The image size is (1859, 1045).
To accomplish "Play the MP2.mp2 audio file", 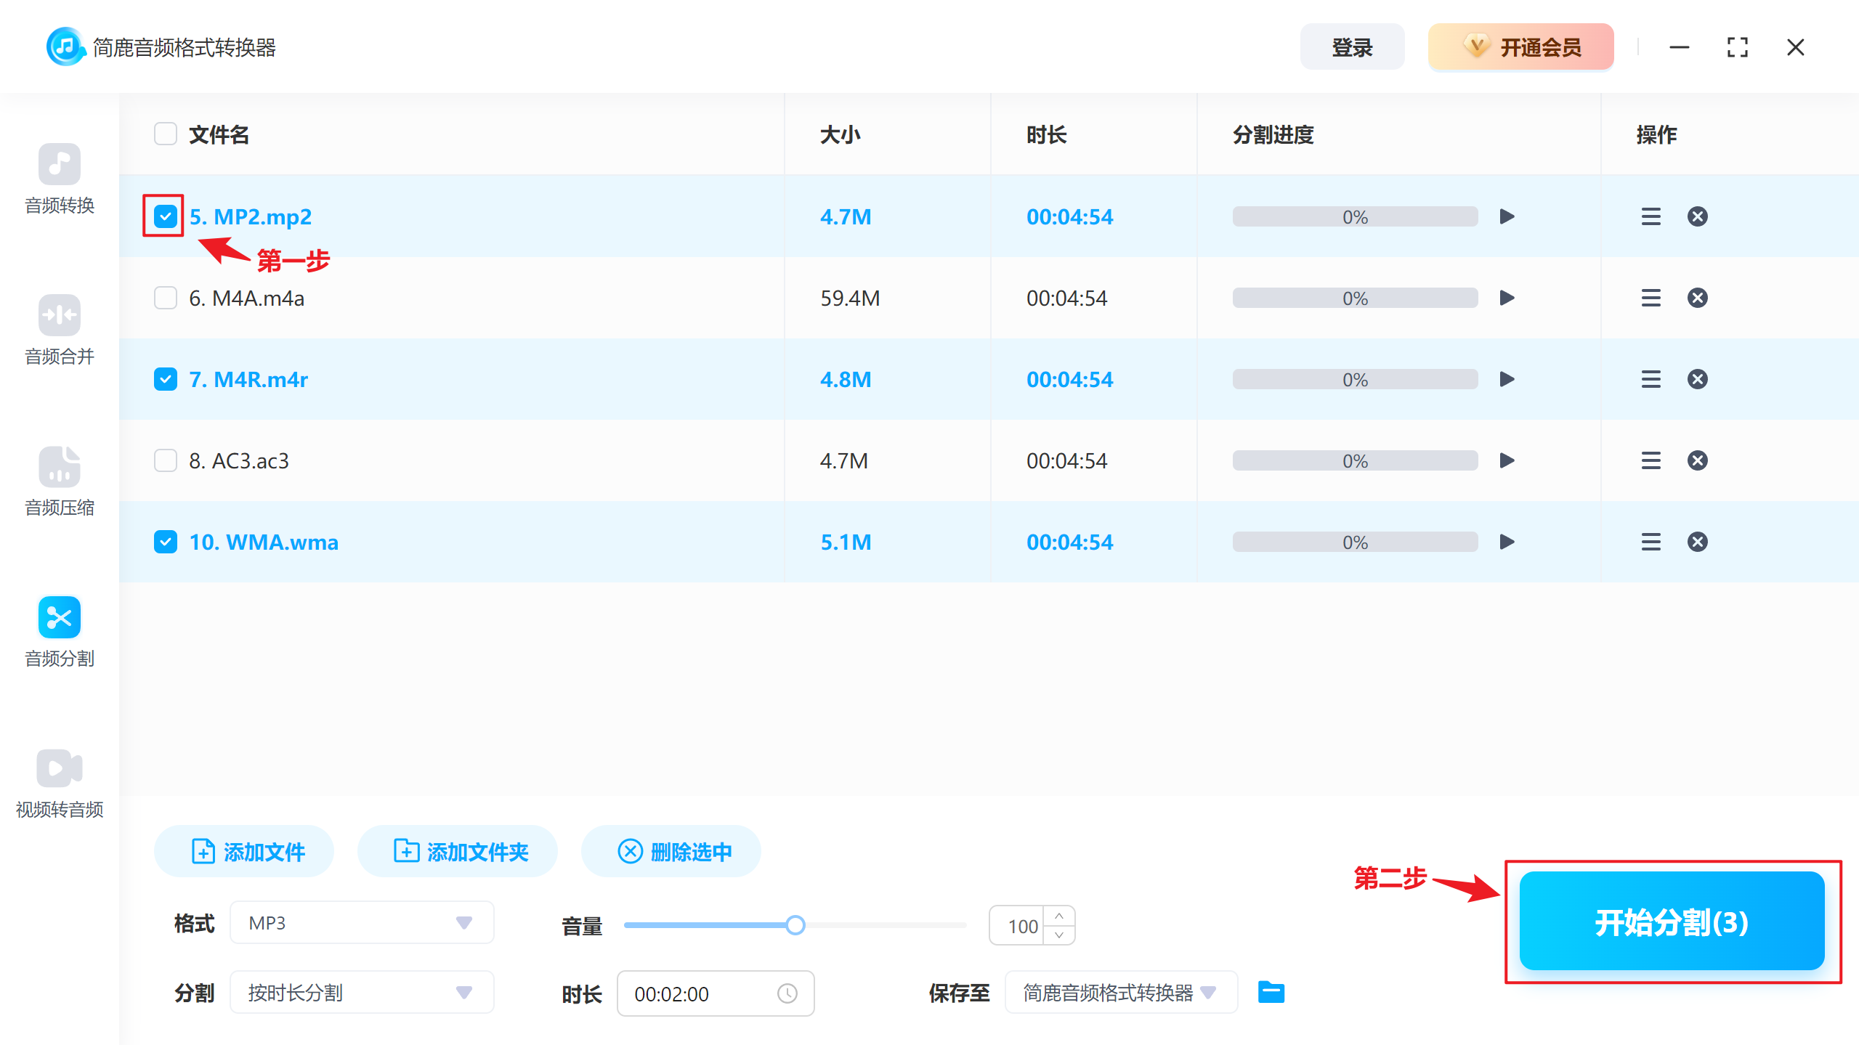I will (x=1507, y=216).
